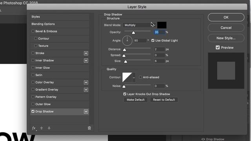Move effect up with arrow icon
Viewport: 251px width, 141px height.
pos(42,128)
